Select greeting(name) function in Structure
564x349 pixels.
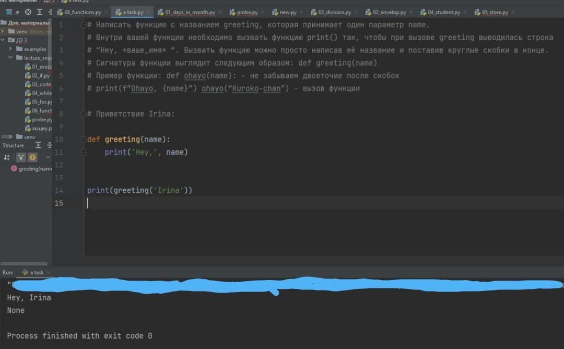click(32, 169)
